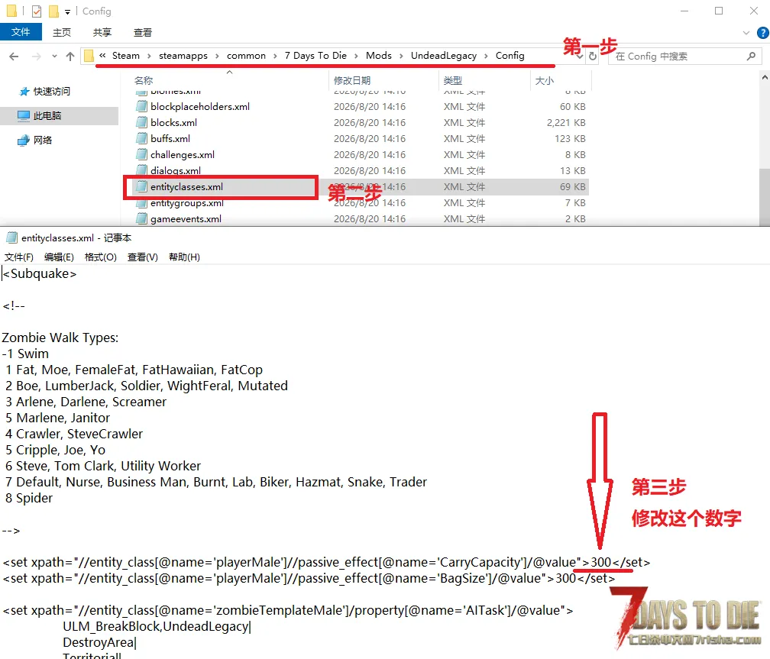Image resolution: width=770 pixels, height=659 pixels.
Task: Click the Explorer title bar folder icon
Action: click(x=11, y=11)
